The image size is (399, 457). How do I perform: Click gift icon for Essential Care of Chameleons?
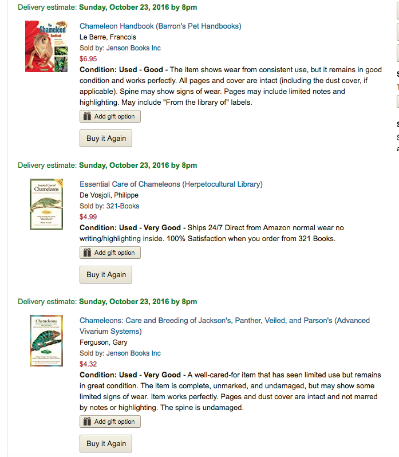click(87, 253)
